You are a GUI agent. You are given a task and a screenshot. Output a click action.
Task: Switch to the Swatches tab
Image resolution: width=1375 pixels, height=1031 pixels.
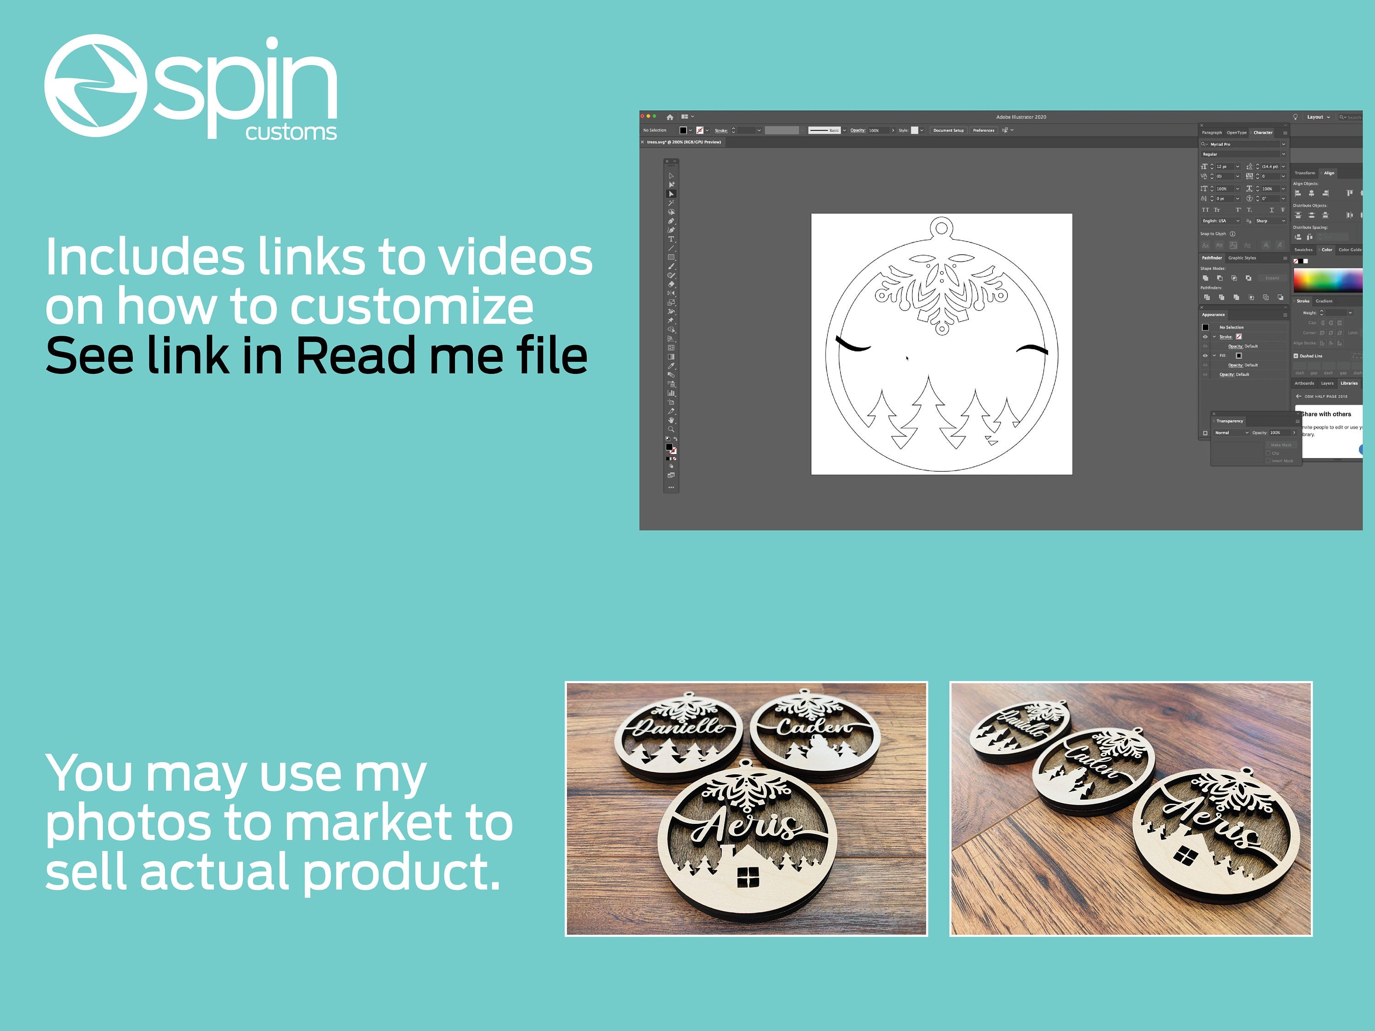[x=1303, y=250]
